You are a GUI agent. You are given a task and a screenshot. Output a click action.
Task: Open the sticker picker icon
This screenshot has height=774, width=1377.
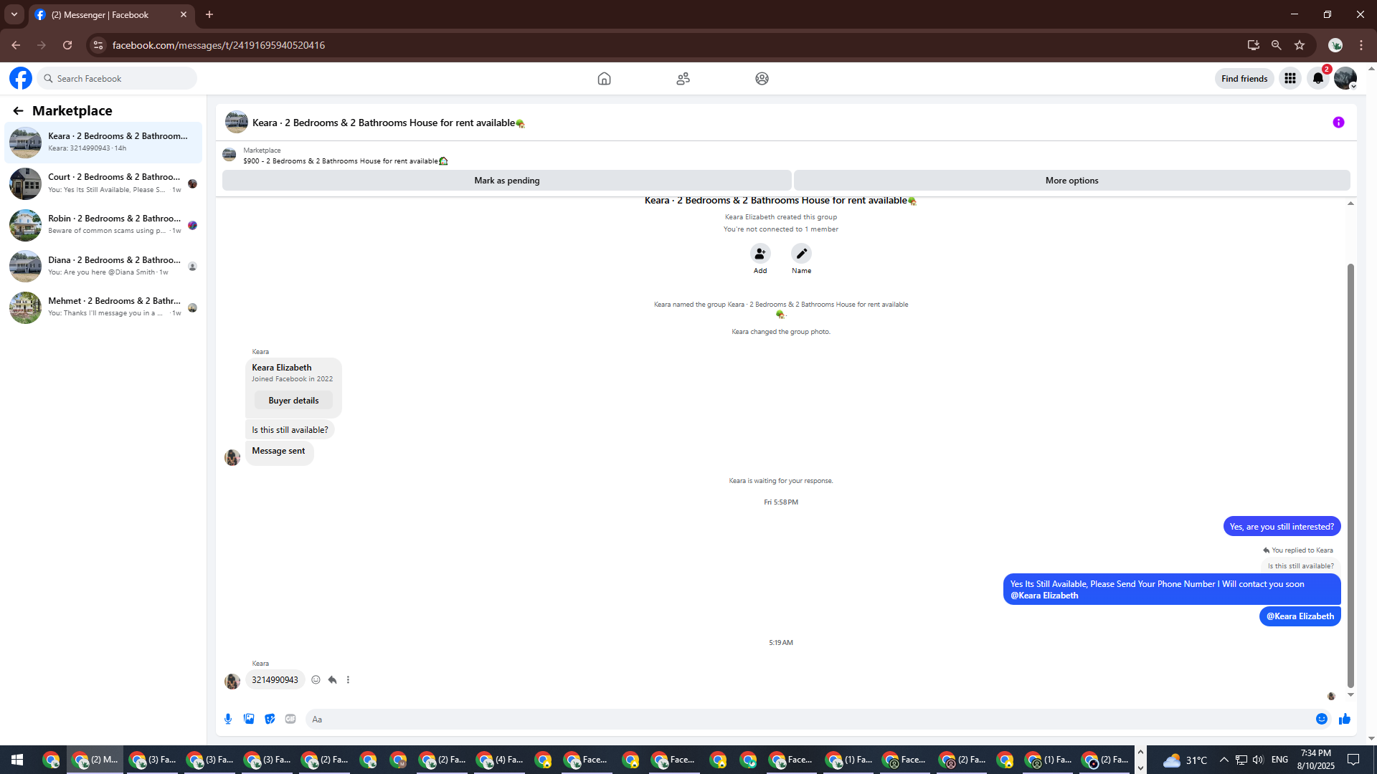point(270,719)
